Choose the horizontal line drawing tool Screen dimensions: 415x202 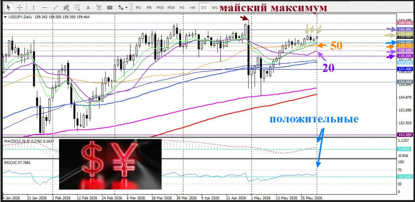45,7
